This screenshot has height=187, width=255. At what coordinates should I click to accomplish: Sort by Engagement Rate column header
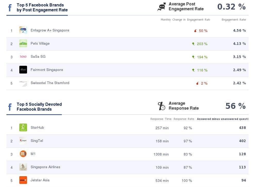(x=234, y=20)
